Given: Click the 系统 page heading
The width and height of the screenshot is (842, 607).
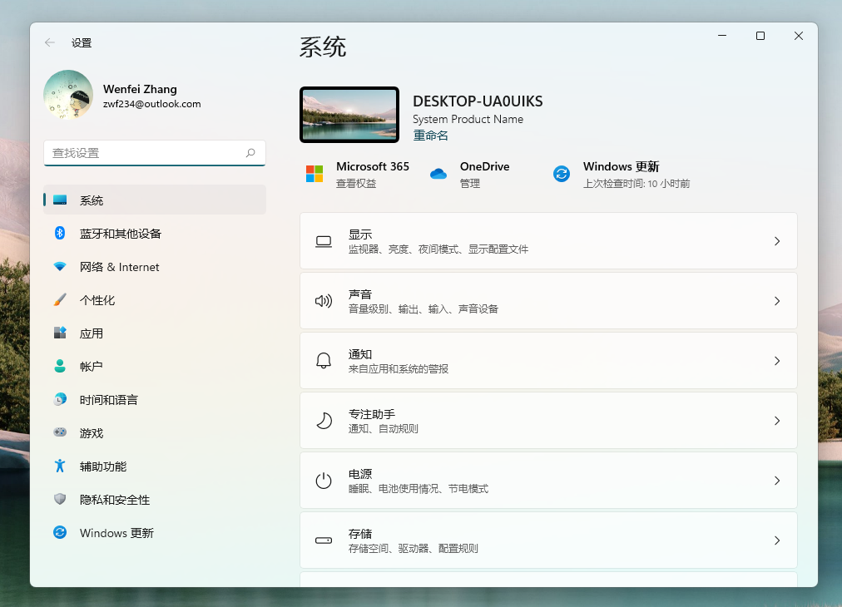Looking at the screenshot, I should coord(322,47).
